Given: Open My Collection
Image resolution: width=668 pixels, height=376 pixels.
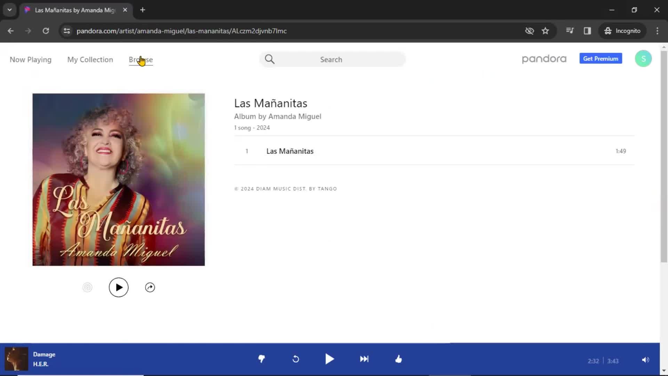Looking at the screenshot, I should pos(90,60).
